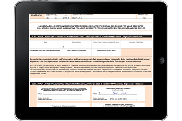Tap the iPad home button
Screen dimensions: 182x121
[x=161, y=61]
